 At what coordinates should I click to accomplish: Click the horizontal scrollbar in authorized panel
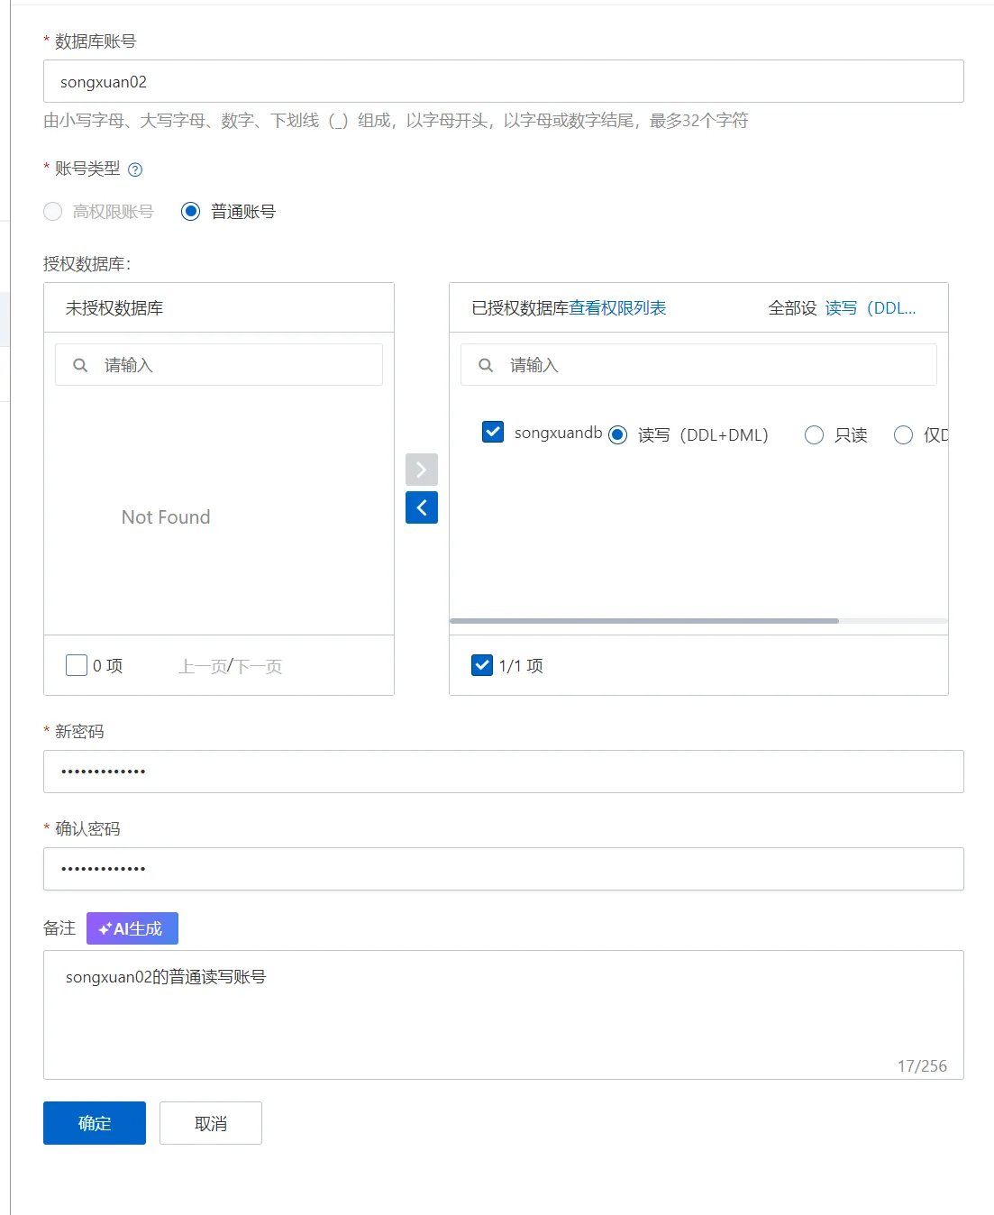point(644,621)
